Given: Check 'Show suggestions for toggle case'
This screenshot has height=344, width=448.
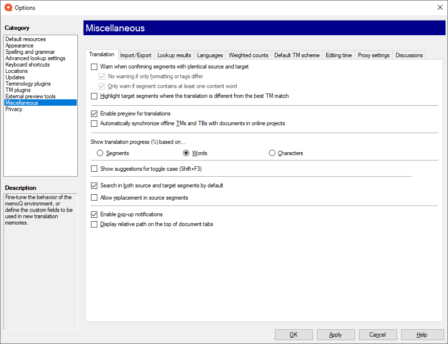Looking at the screenshot, I should 93,168.
